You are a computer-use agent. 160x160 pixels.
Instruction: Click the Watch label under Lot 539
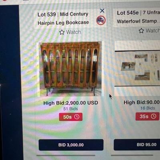tap(74, 32)
